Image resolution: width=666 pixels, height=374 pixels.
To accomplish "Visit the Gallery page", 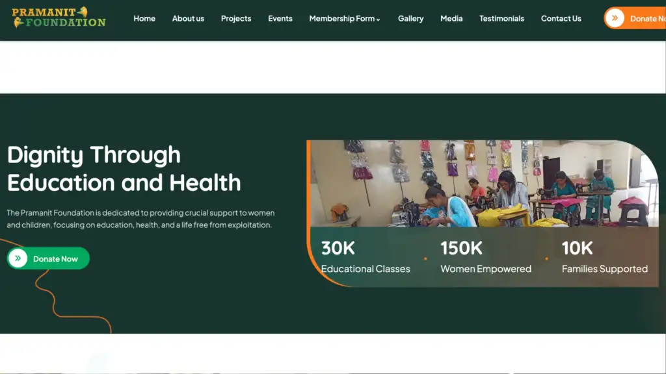I will (411, 18).
